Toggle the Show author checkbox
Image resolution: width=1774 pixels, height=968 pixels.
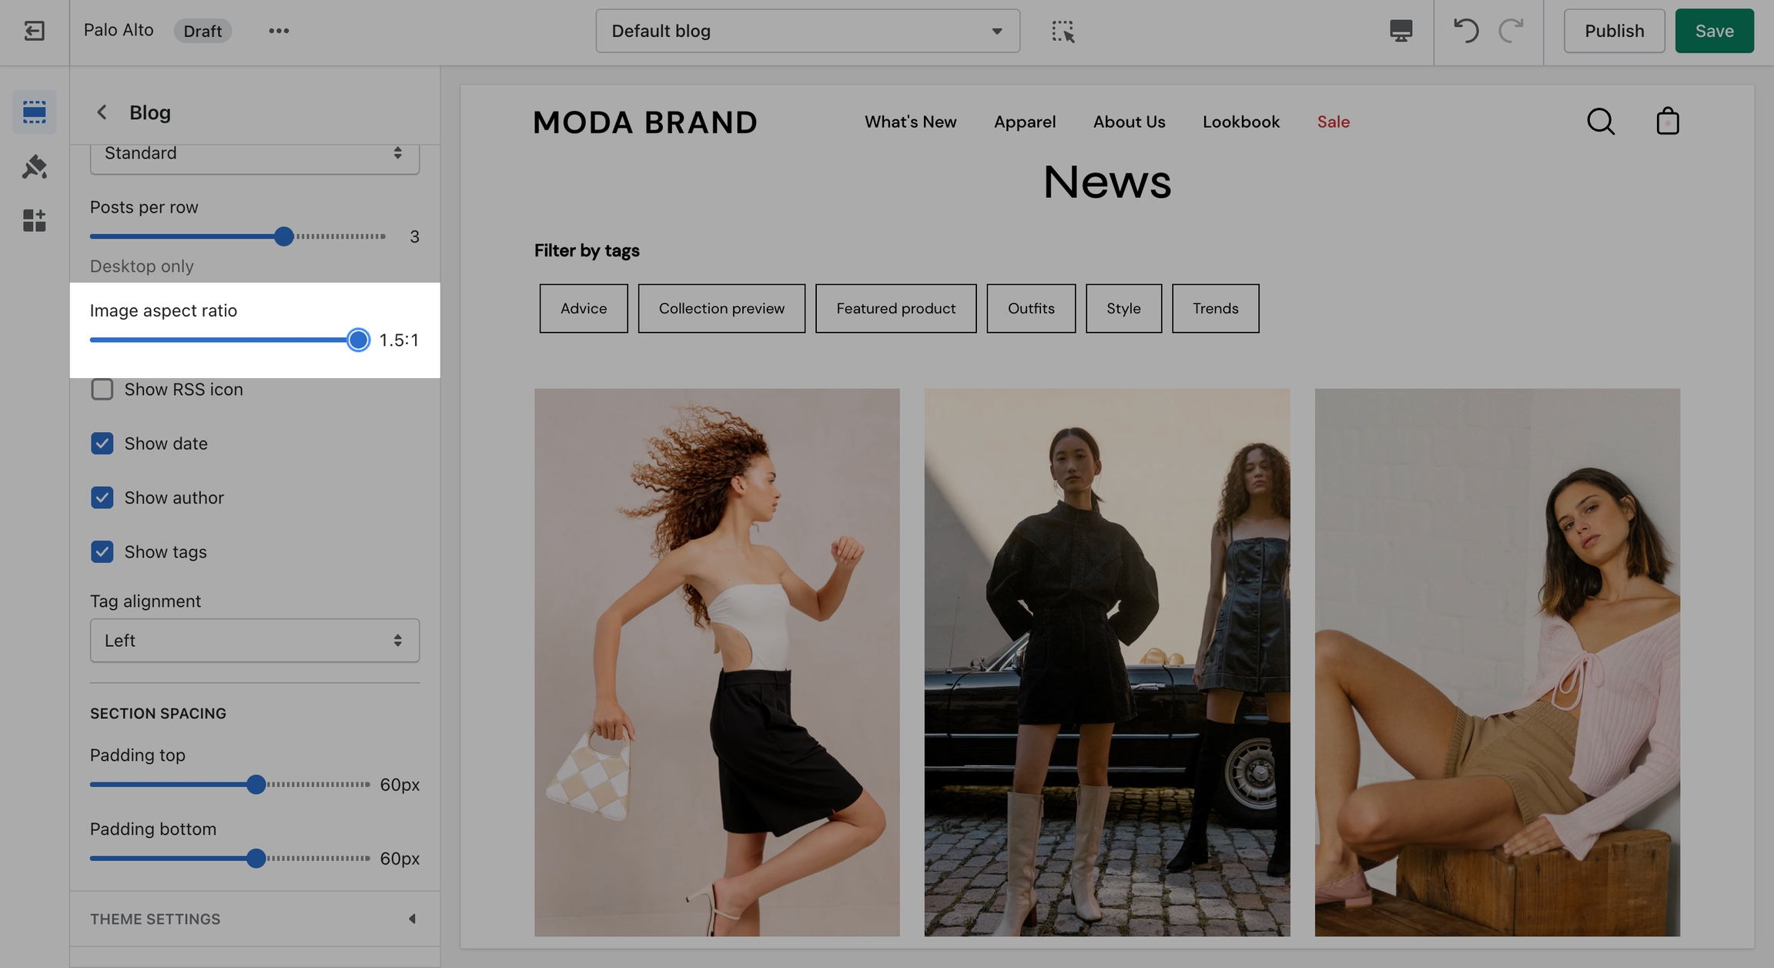(102, 497)
